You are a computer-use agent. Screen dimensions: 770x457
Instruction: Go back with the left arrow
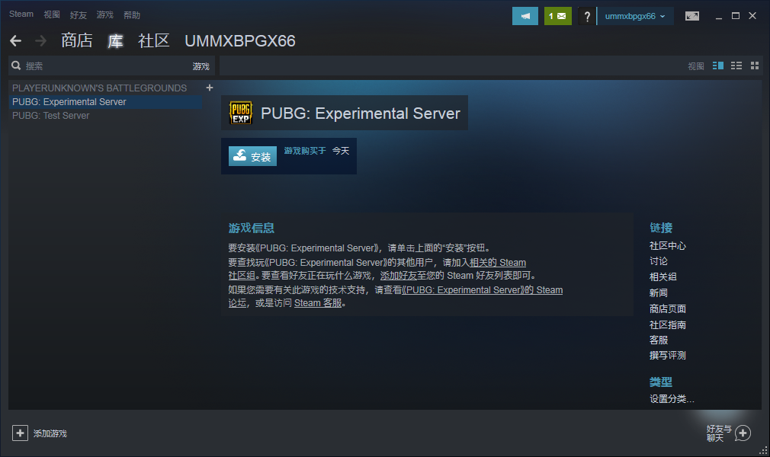[x=16, y=40]
